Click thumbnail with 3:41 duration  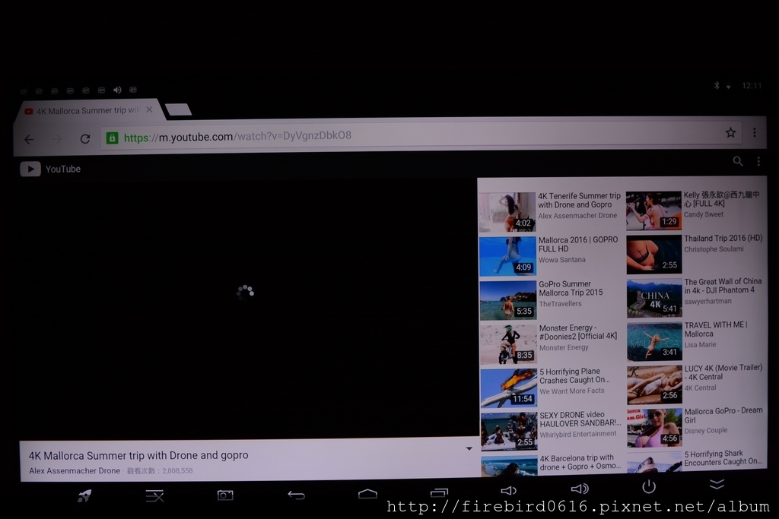click(x=654, y=342)
